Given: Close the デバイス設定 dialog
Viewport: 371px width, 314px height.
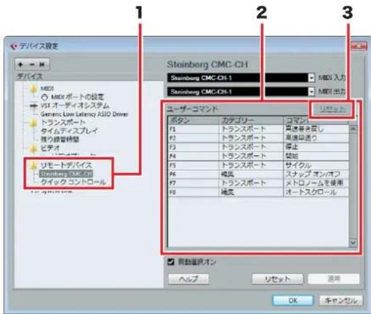Looking at the screenshot, I should [359, 46].
